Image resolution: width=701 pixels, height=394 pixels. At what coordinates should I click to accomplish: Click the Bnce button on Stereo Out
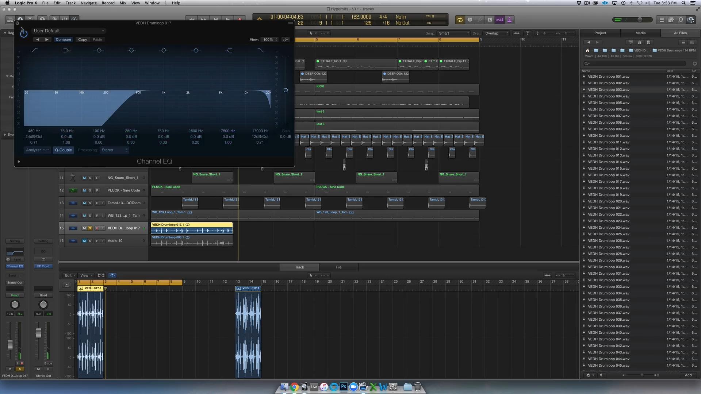tap(48, 363)
